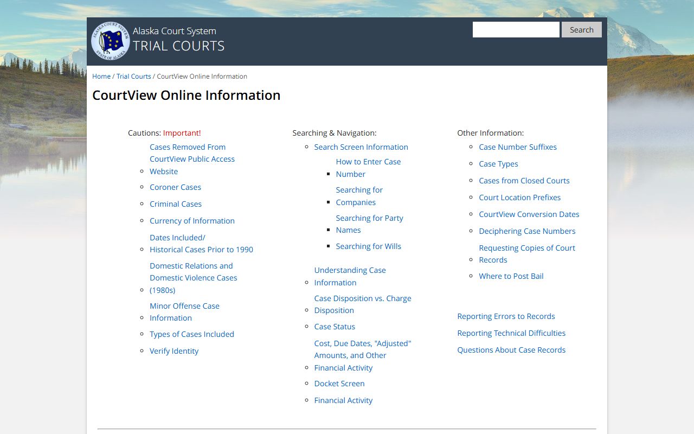
Task: Open Searching for Wills link
Action: point(369,246)
